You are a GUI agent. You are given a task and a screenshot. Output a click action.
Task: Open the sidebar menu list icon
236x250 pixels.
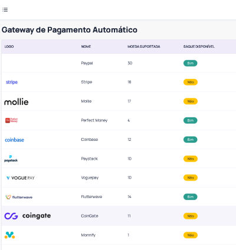point(5,9)
